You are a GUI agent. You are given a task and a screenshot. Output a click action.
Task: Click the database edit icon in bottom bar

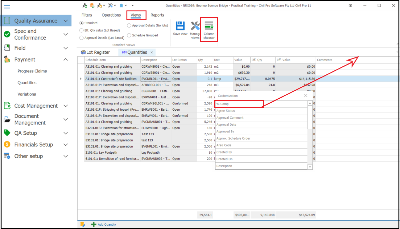(83, 224)
